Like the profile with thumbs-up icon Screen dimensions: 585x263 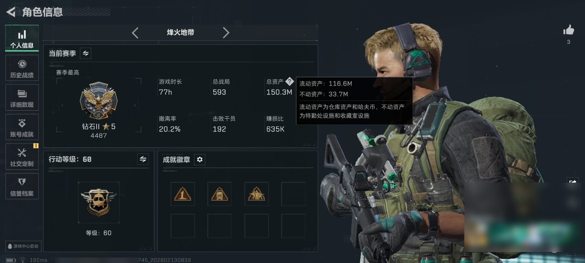(x=569, y=30)
